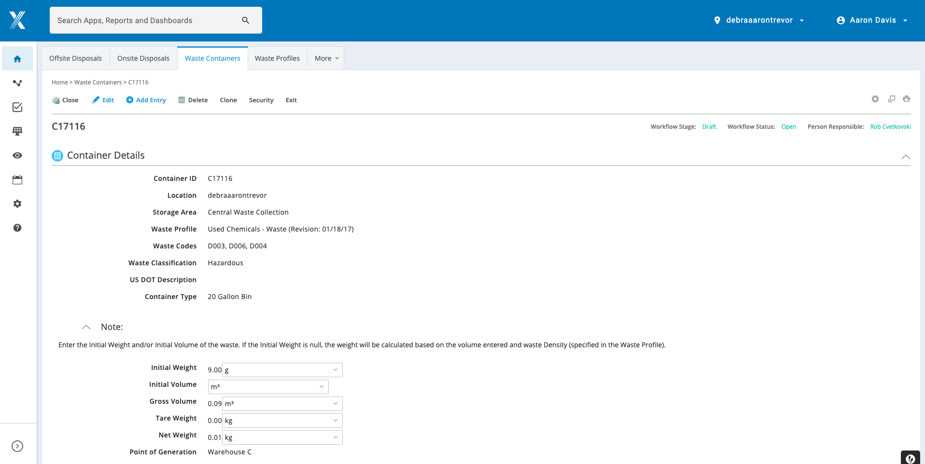Collapse the Container Details section

[x=906, y=157]
